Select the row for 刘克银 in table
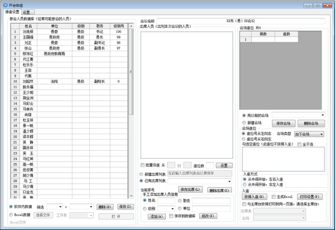Image resolution: width=335 pixels, height=230 pixels. click(x=28, y=32)
